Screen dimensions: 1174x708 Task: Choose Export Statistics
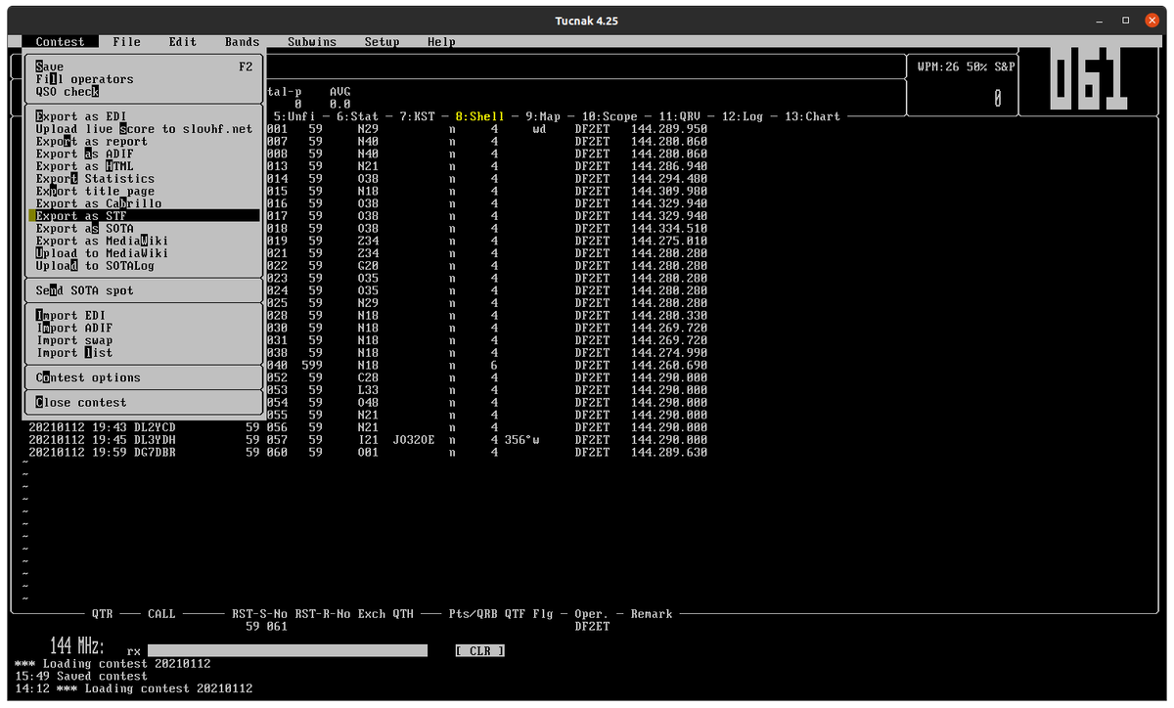145,179
